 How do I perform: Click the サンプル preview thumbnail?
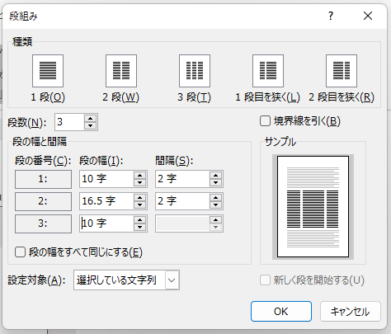click(x=313, y=207)
